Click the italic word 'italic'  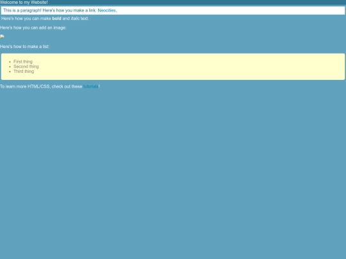(x=75, y=19)
